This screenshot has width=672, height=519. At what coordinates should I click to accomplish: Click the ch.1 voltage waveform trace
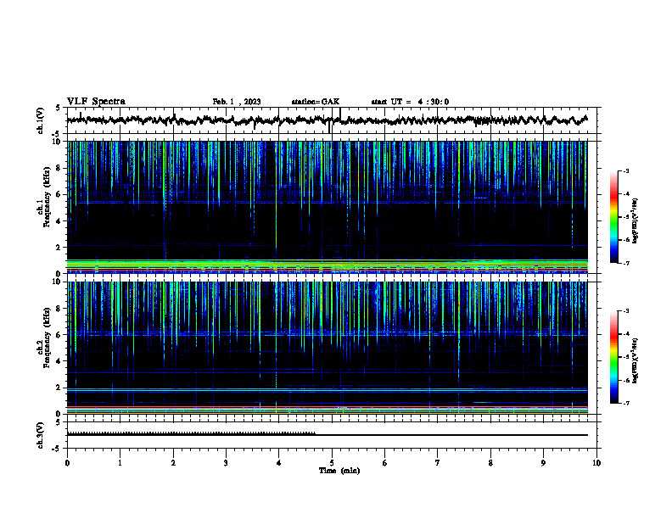click(327, 120)
